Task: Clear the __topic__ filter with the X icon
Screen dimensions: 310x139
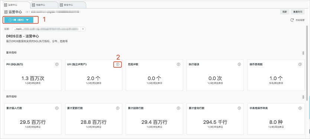Action: click(83, 29)
